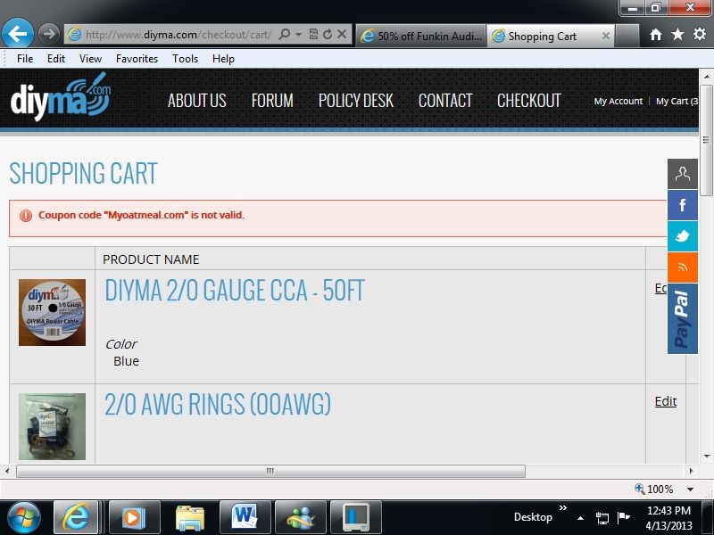Click the PayPal sidebar badge
Screen dimensions: 714x535
[683, 318]
